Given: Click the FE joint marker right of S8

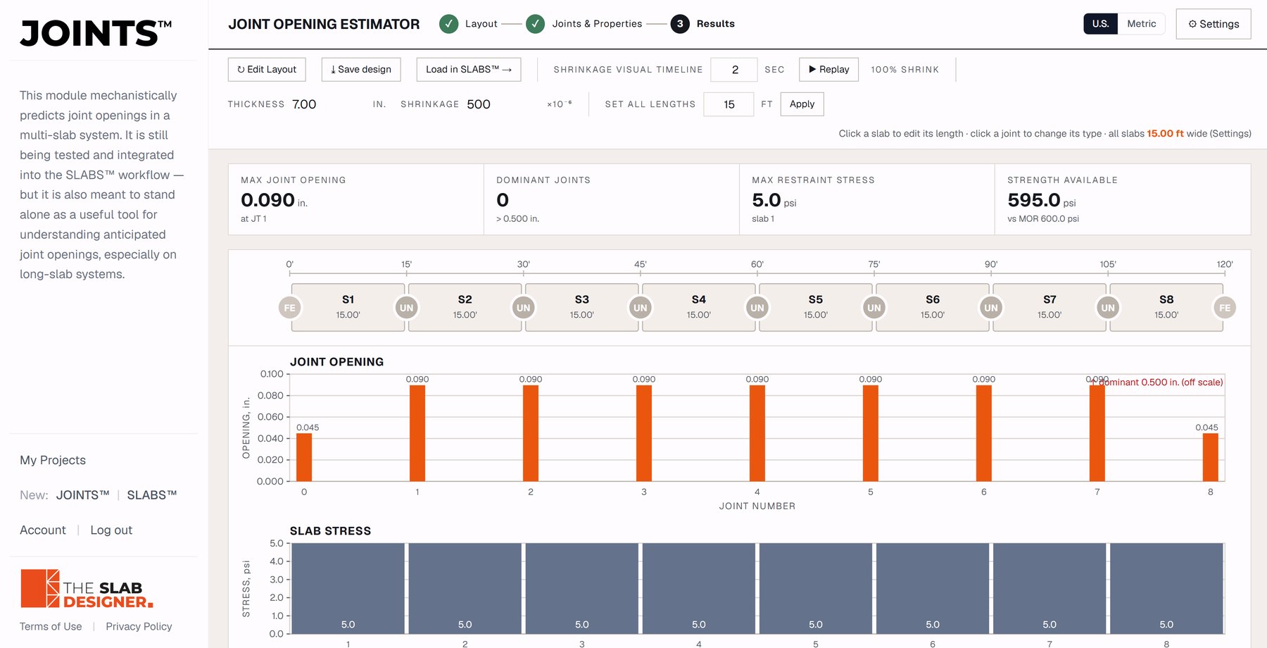Looking at the screenshot, I should [1225, 308].
